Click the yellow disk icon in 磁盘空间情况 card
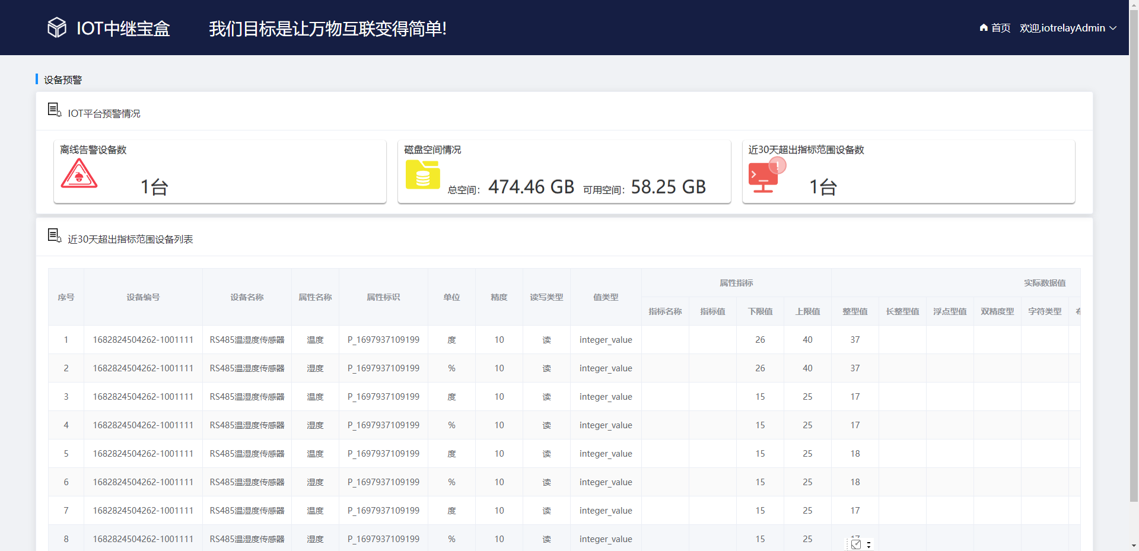Screen dimensions: 1139x551 tap(422, 175)
